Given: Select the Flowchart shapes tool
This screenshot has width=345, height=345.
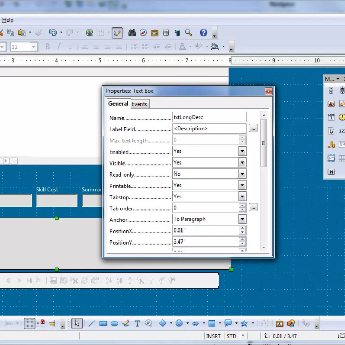Looking at the screenshot, I should pos(212,323).
